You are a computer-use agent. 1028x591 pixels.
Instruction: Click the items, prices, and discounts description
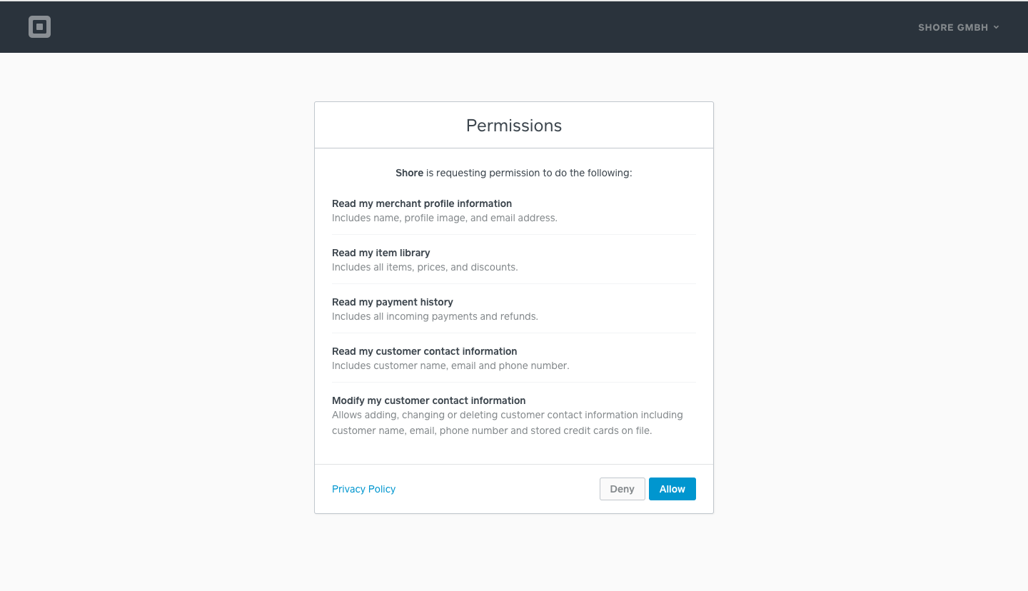click(425, 267)
